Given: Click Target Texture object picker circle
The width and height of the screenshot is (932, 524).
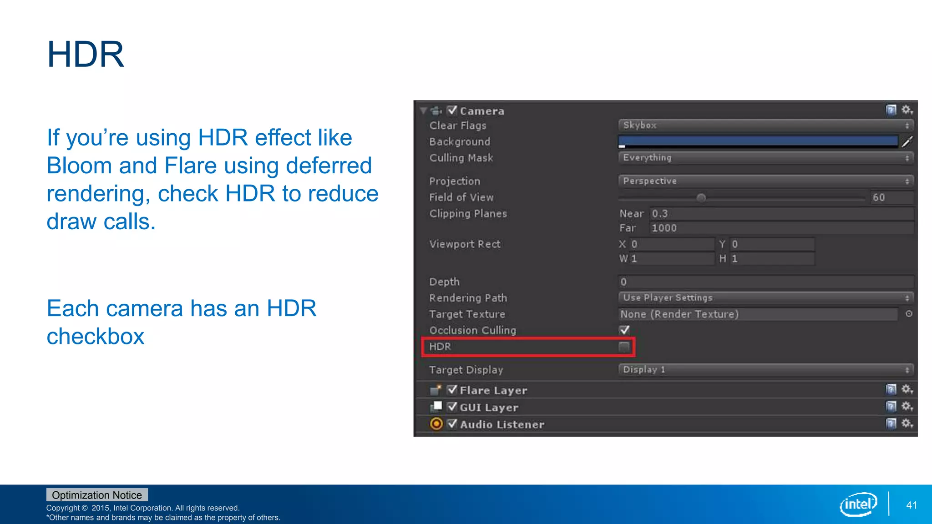Looking at the screenshot, I should click(x=908, y=314).
